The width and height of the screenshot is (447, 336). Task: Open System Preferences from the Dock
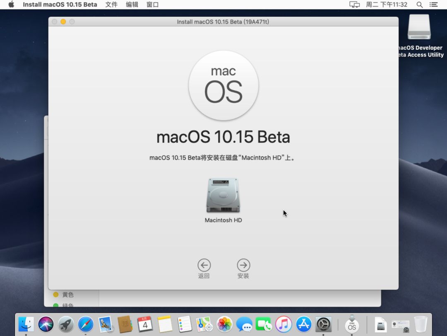click(324, 324)
